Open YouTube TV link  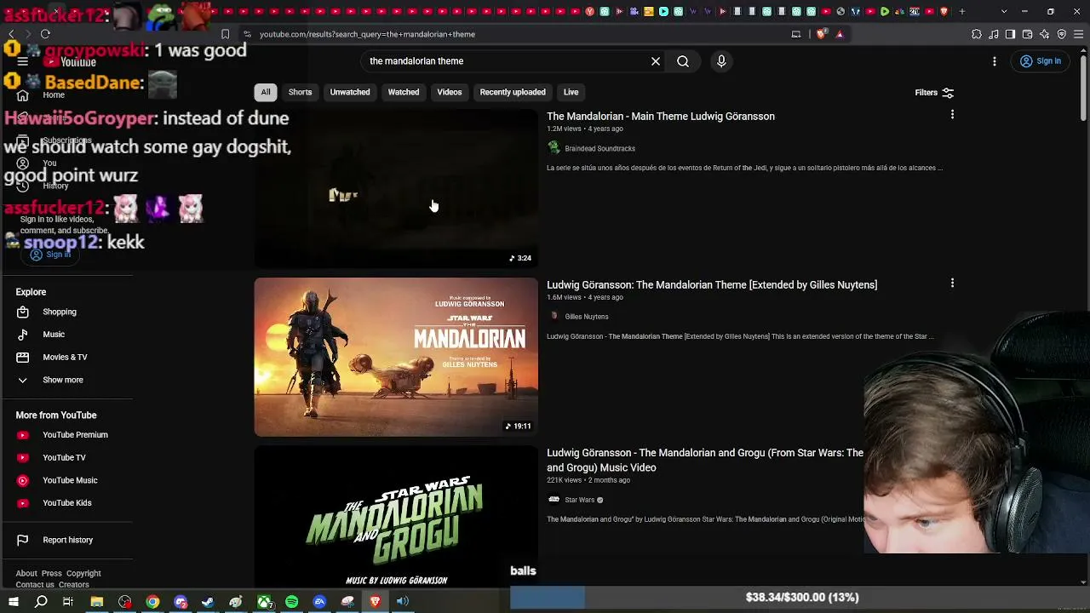64,458
